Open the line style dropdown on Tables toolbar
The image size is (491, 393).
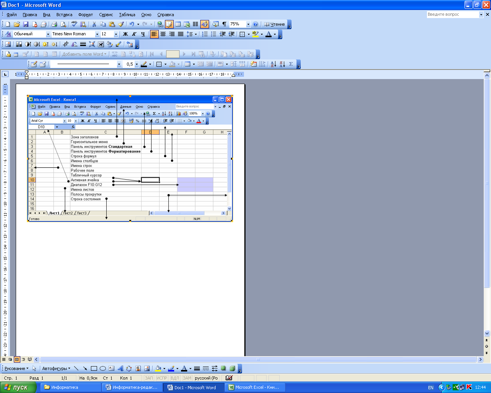[x=119, y=64]
